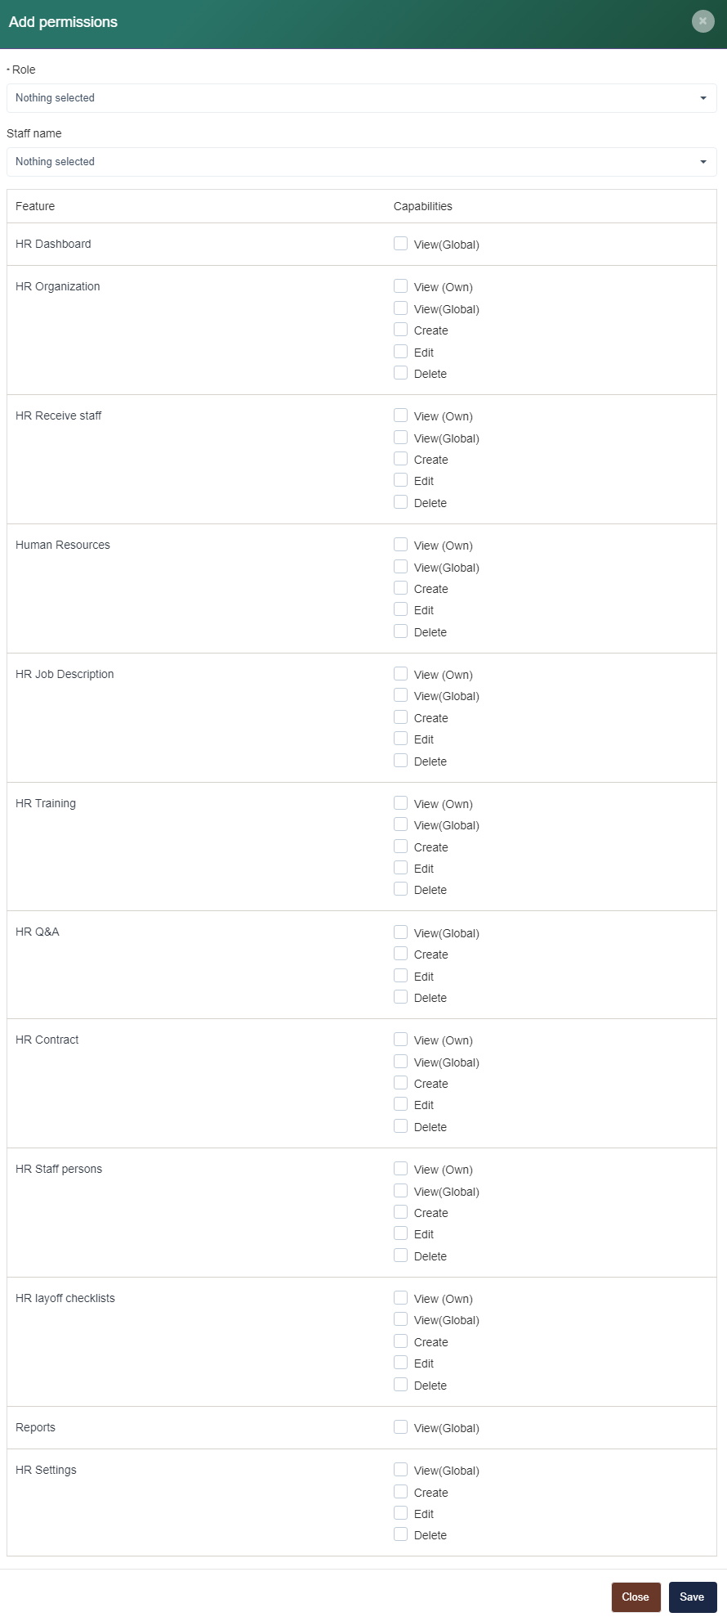Close the Add permissions dialog via X icon
The width and height of the screenshot is (727, 1617).
click(702, 21)
